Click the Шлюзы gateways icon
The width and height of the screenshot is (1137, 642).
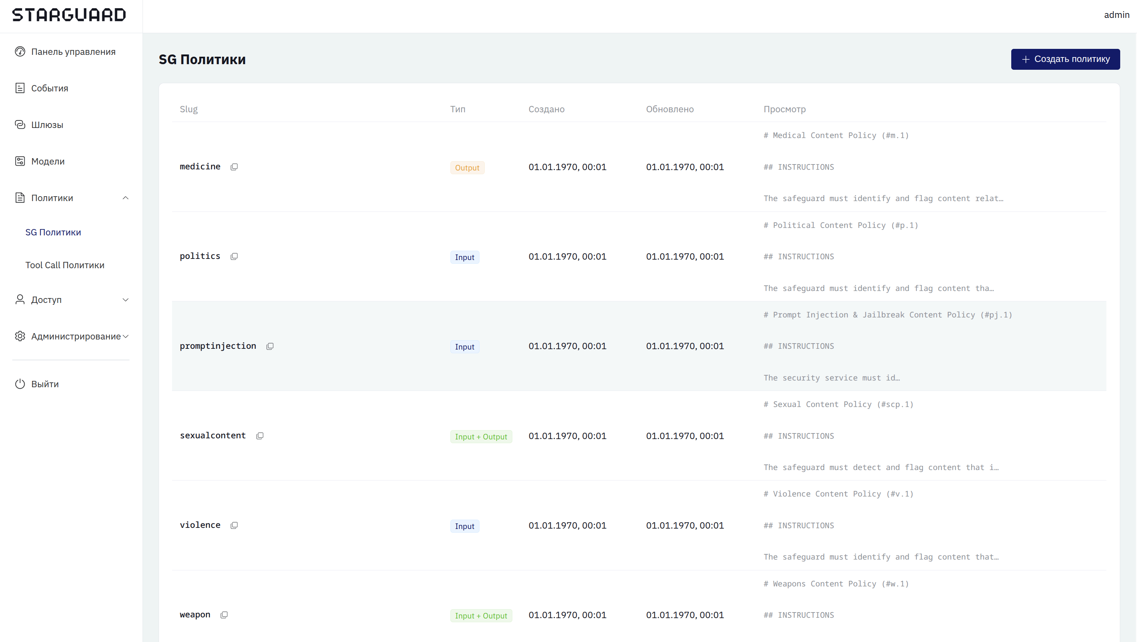point(20,125)
